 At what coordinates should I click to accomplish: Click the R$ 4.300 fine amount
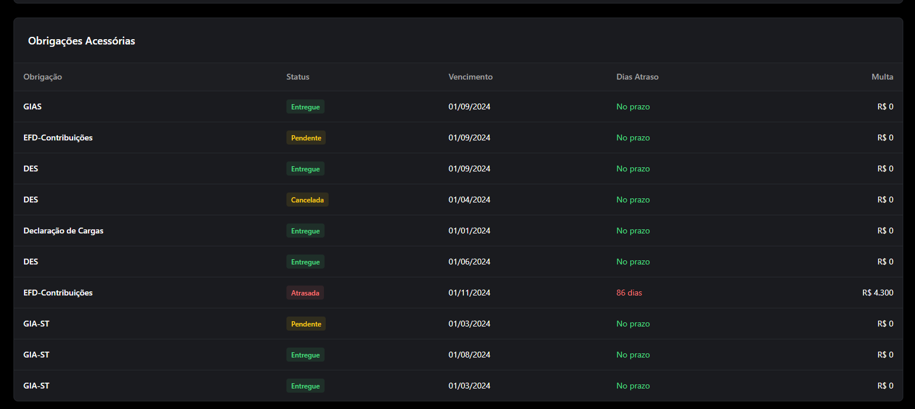878,293
